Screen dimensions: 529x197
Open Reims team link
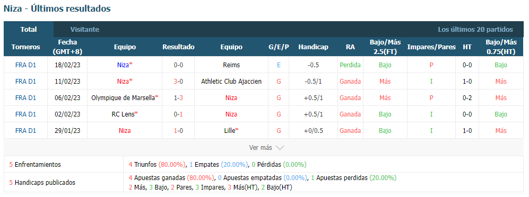(x=231, y=65)
